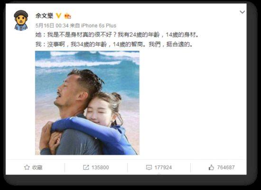The height and width of the screenshot is (190, 261).
Task: Click the 来自 label before the device name
Action: coord(75,26)
